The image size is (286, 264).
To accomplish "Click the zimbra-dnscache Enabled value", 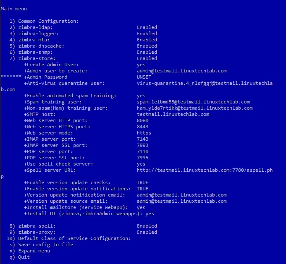I will coord(147,46).
